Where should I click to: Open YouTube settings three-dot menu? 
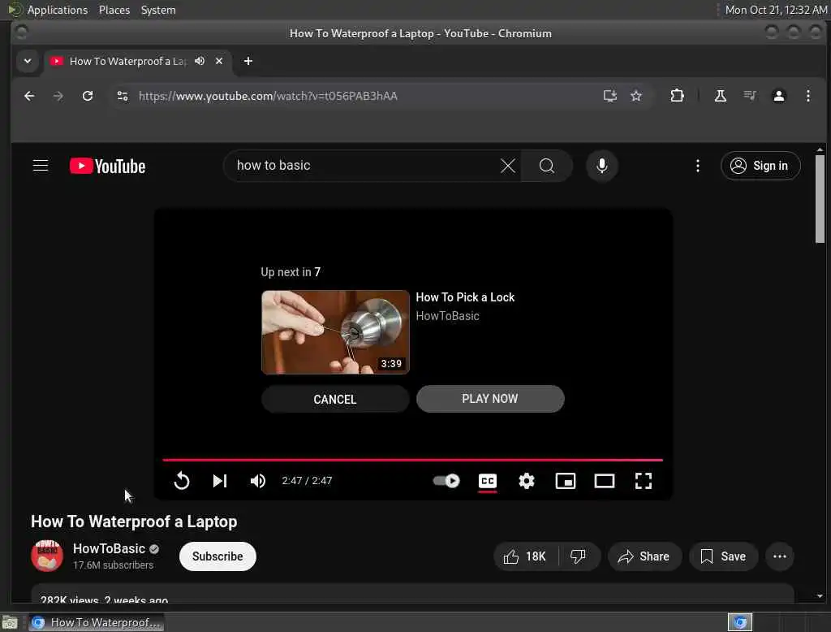click(697, 166)
